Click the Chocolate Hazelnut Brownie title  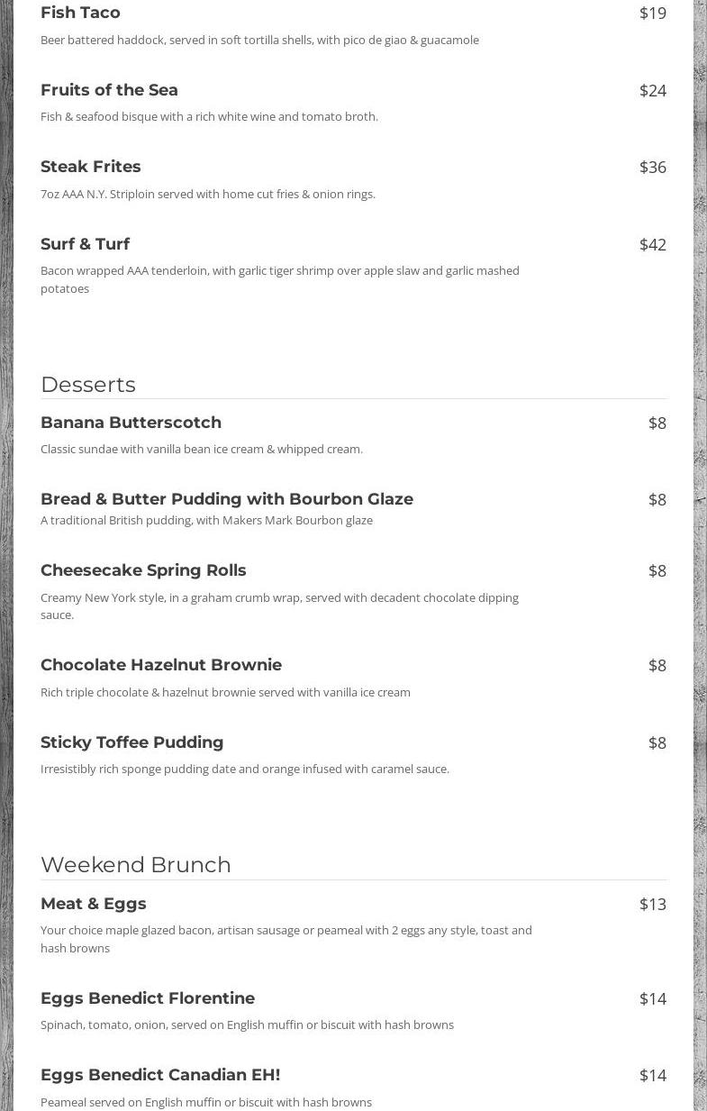click(x=161, y=665)
